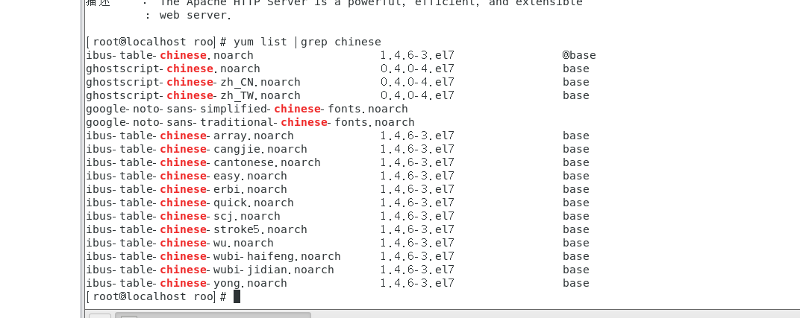The image size is (800, 318).
Task: Click the version in the cangjie row
Action: pos(417,149)
